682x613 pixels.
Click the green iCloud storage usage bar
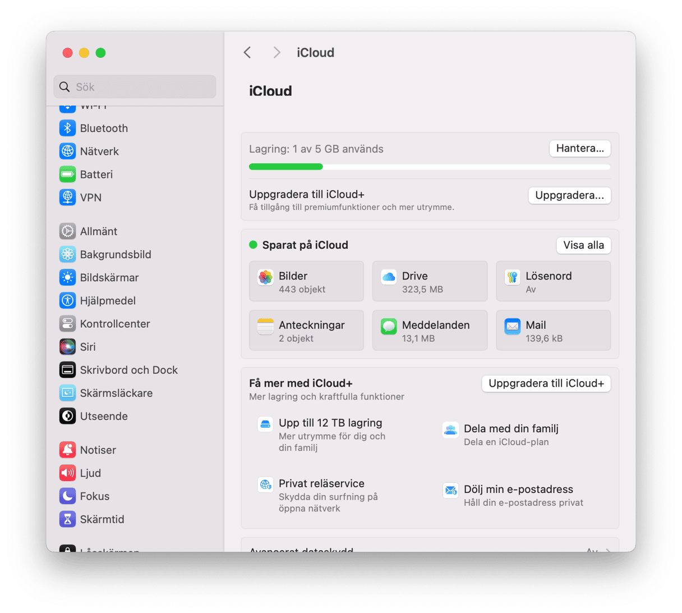pos(286,167)
